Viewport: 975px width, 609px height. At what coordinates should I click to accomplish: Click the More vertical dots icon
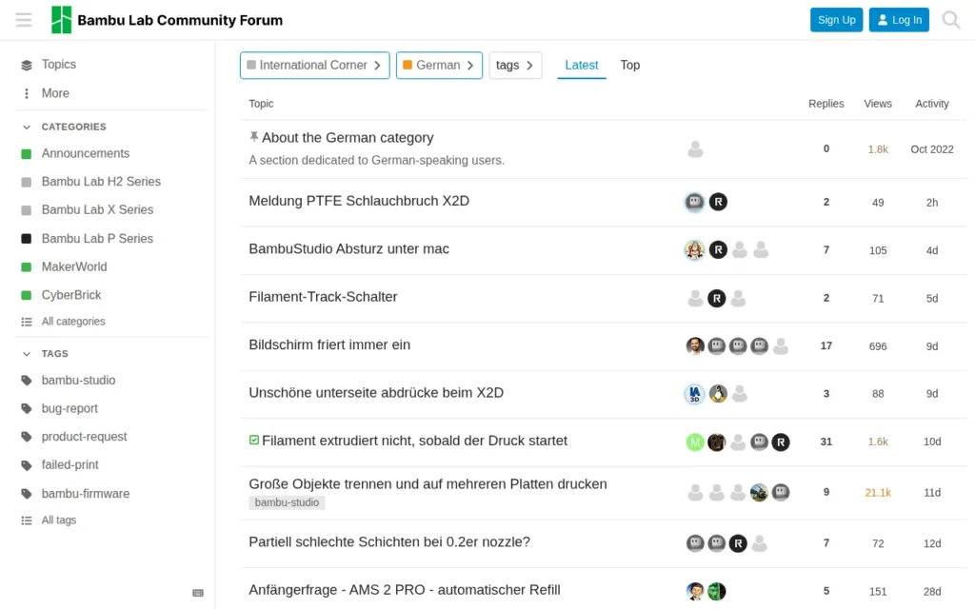26,93
